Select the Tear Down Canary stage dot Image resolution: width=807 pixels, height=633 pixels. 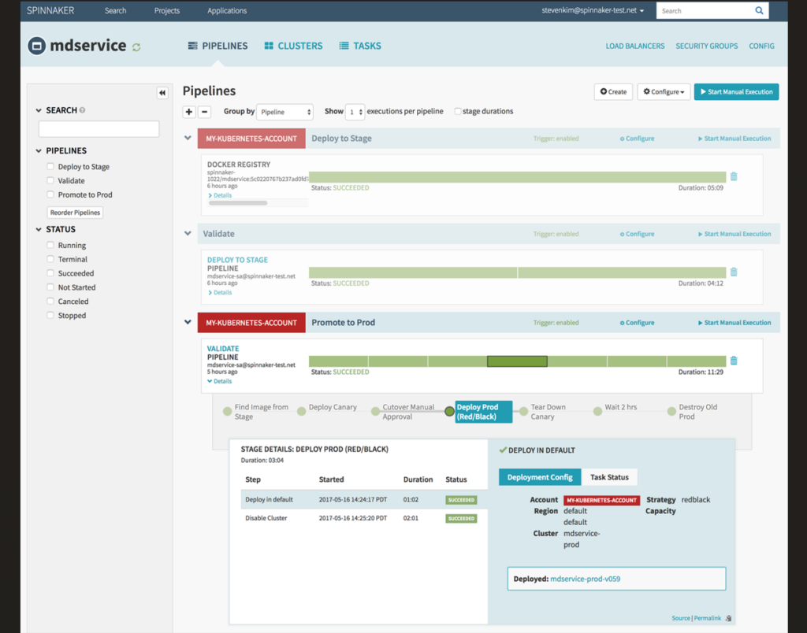(x=523, y=412)
